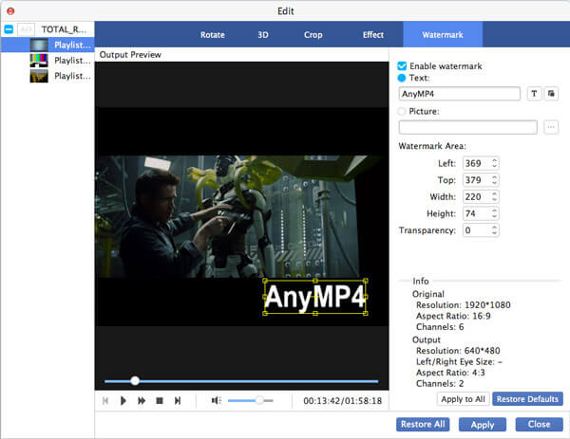Screen dimensions: 570x439
Task: Click the empty Picture path field
Action: point(467,127)
